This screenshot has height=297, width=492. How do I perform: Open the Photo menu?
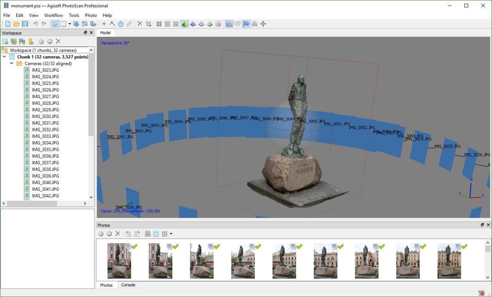pos(91,15)
